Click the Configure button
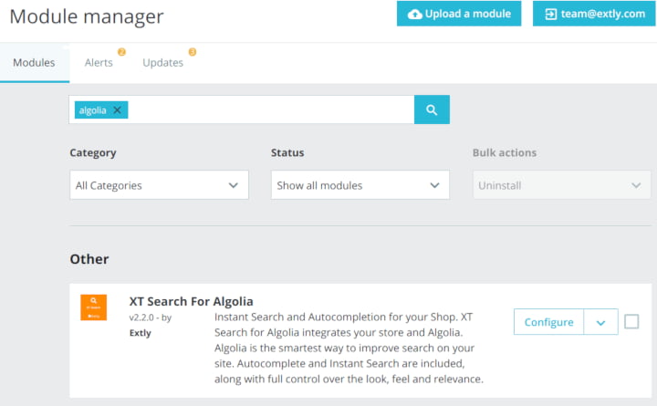This screenshot has width=657, height=406. 549,322
